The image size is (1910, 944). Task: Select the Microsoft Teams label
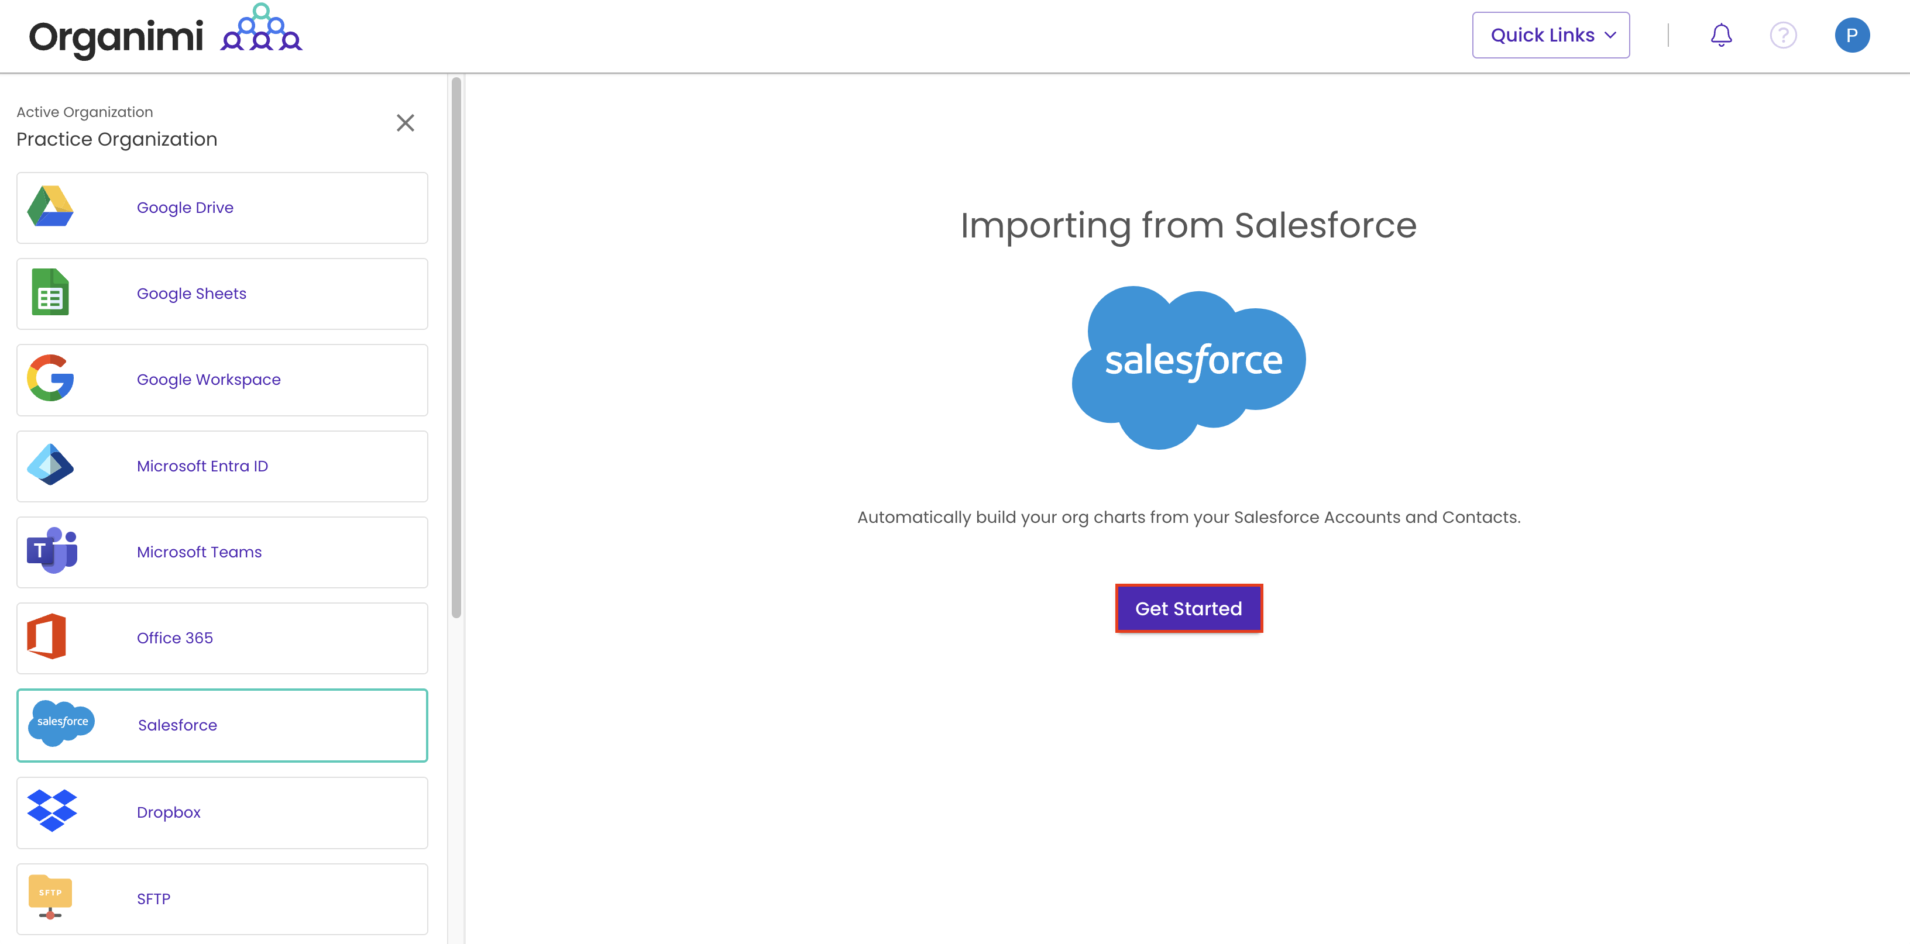pyautogui.click(x=199, y=552)
